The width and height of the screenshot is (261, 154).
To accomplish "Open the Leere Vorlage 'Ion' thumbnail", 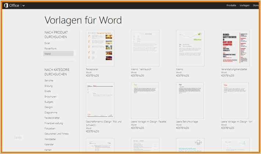I will pos(235,101).
